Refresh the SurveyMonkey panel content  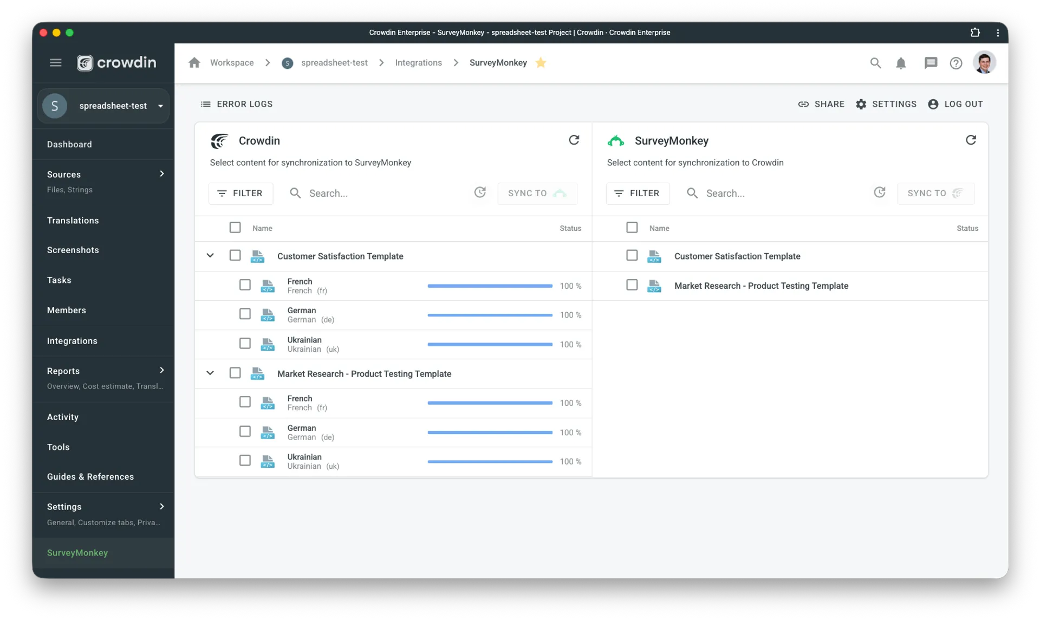click(971, 140)
